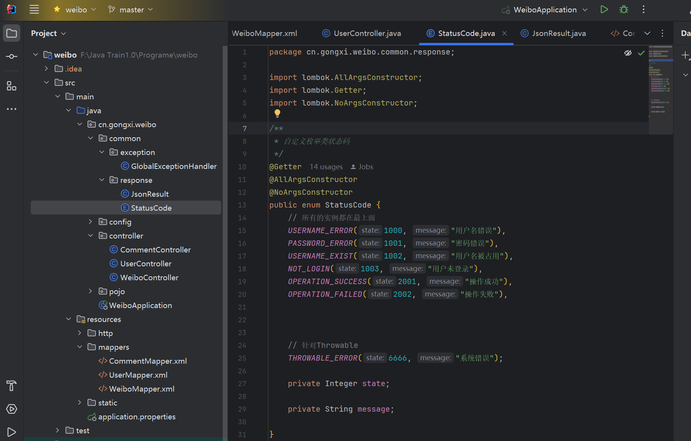Collapse the mappers folder

pos(79,347)
